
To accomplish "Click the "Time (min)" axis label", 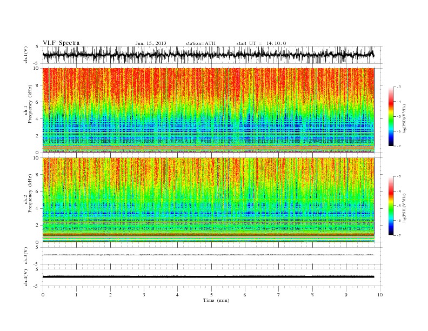I will (216, 300).
